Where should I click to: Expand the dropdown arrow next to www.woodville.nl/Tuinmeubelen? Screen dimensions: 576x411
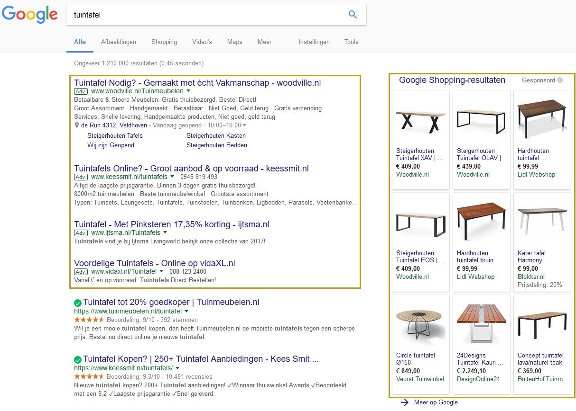tap(188, 91)
